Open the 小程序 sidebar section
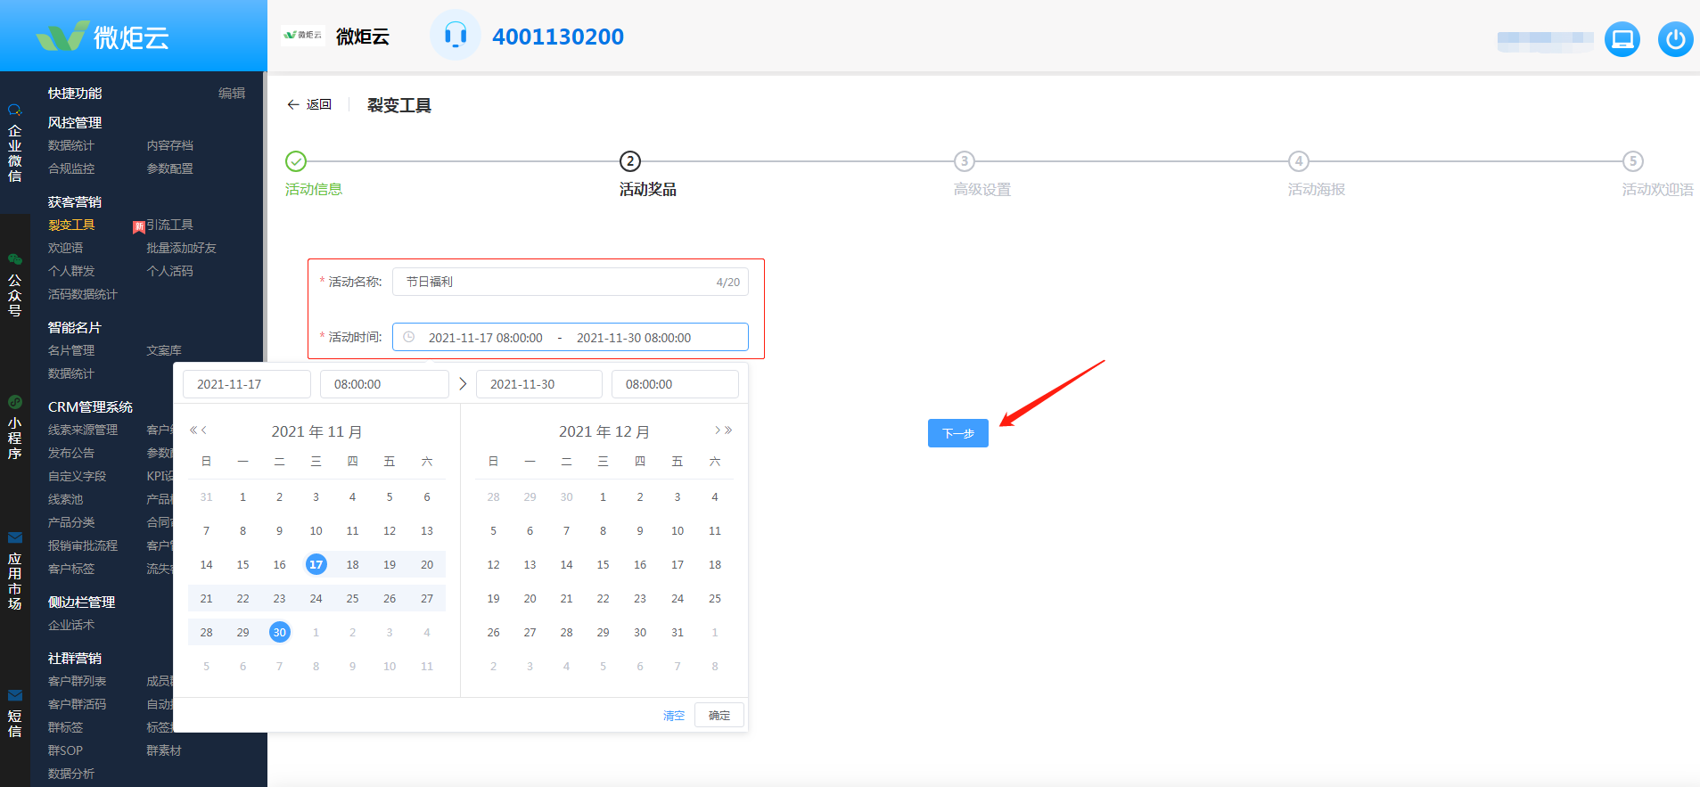 (x=15, y=429)
